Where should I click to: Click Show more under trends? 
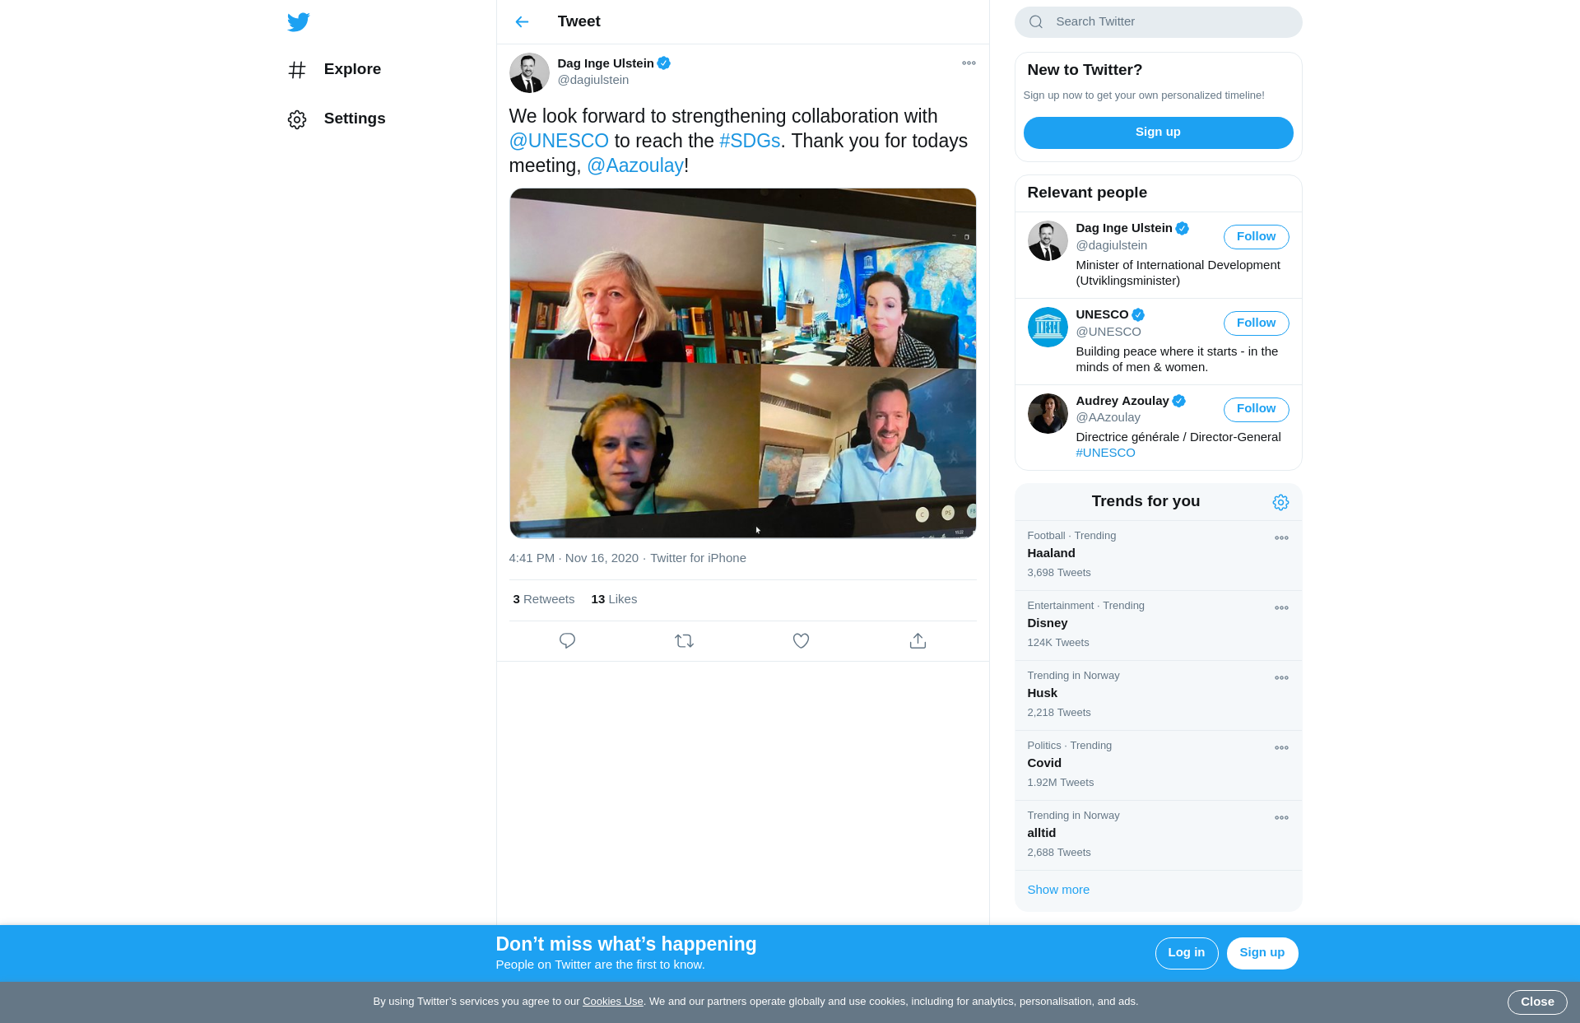[1058, 890]
